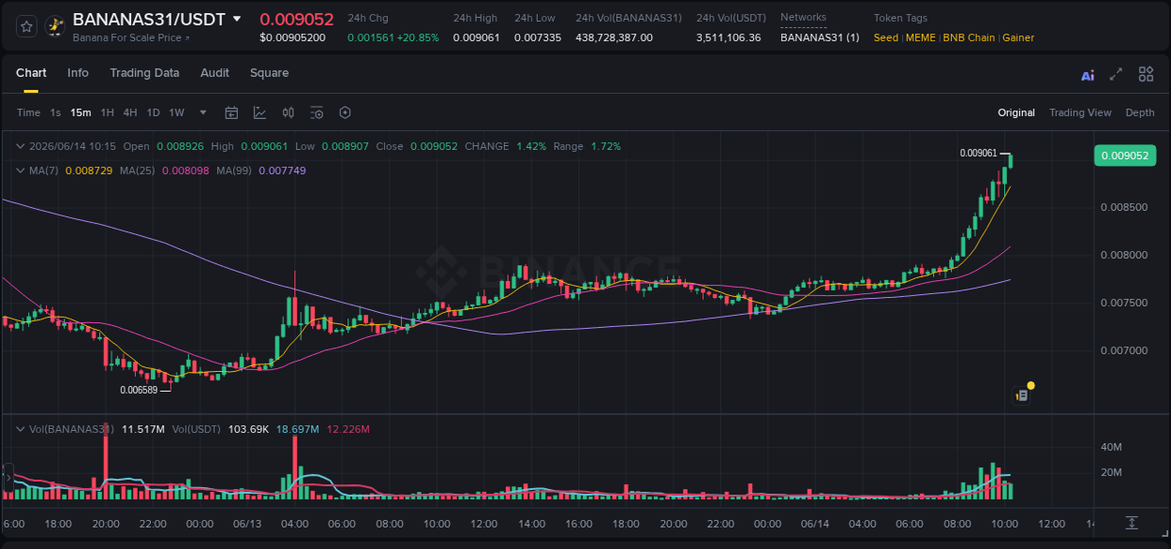This screenshot has width=1171, height=549.
Task: Click the 24h Vol value 438,728,387.00
Action: (x=614, y=37)
